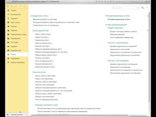Image resolution: width=156 pixels, height=117 pixels.
Task: Open the Задолженность покупателей report
Action: [120, 49]
